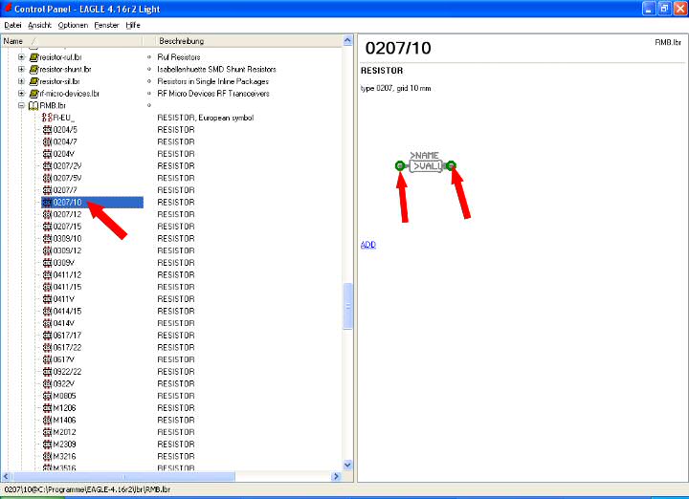Open the Datei menu
Screen dimensions: 689x499
pos(12,25)
